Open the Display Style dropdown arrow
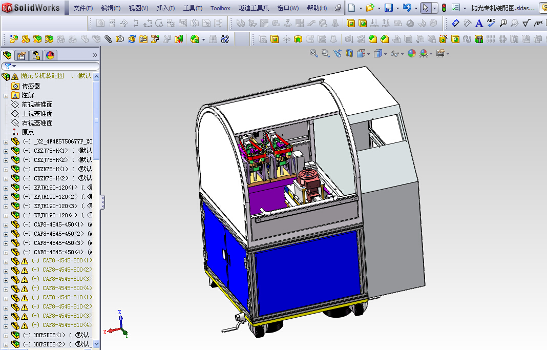 [x=385, y=54]
